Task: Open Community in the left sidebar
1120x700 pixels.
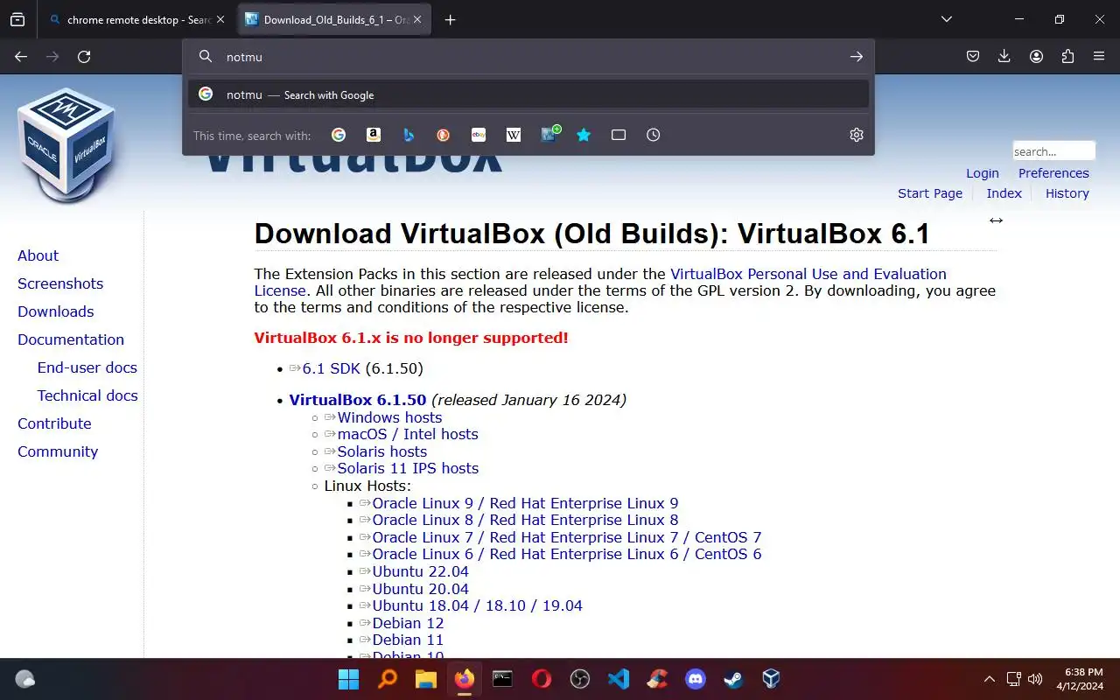Action: 58,451
